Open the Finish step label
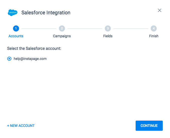170x138 pixels. (154, 36)
